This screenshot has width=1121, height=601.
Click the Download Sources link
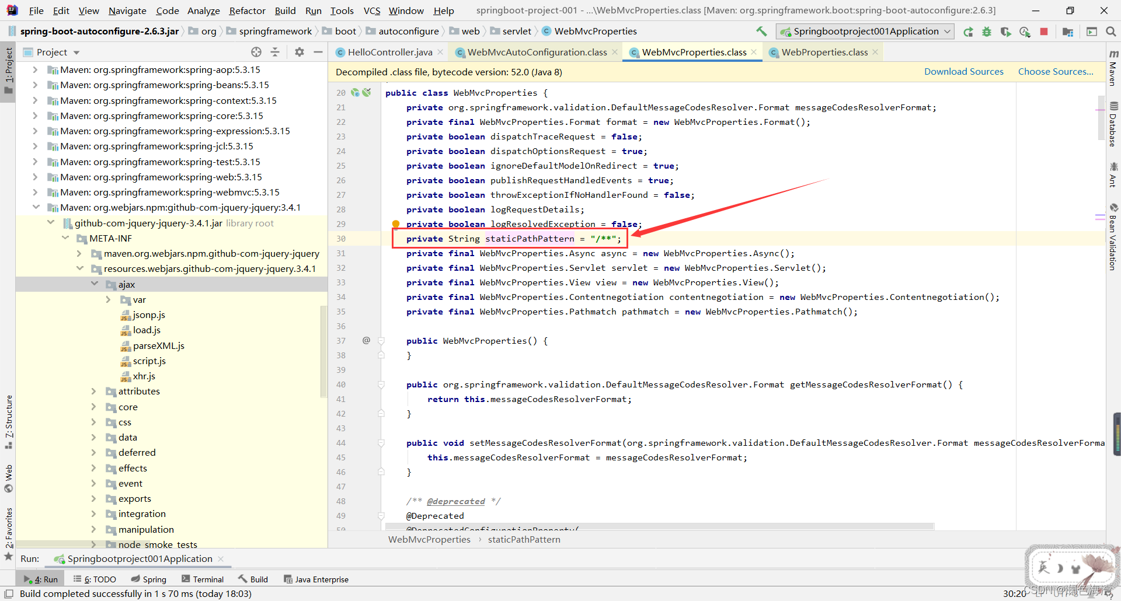[x=964, y=71]
